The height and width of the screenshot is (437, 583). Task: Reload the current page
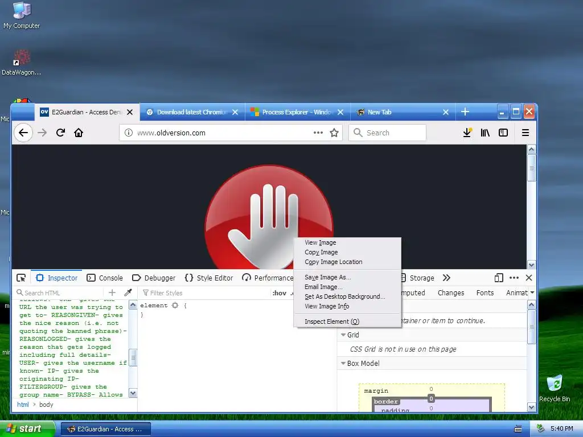(60, 133)
